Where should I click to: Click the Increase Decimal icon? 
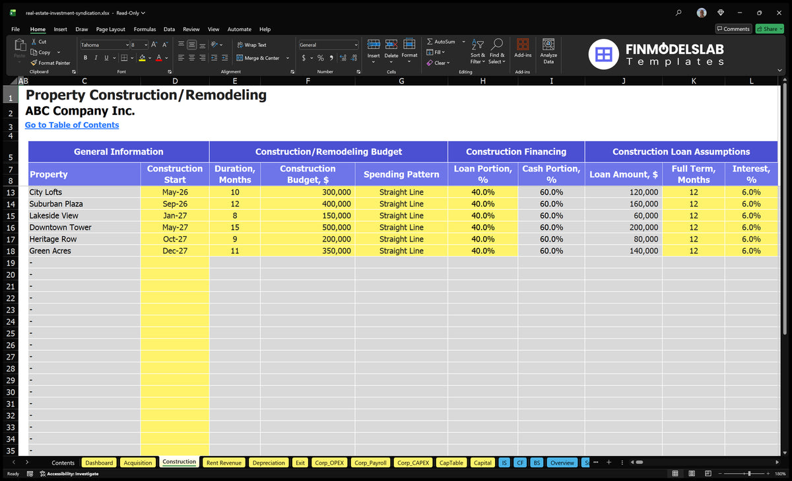tap(343, 58)
